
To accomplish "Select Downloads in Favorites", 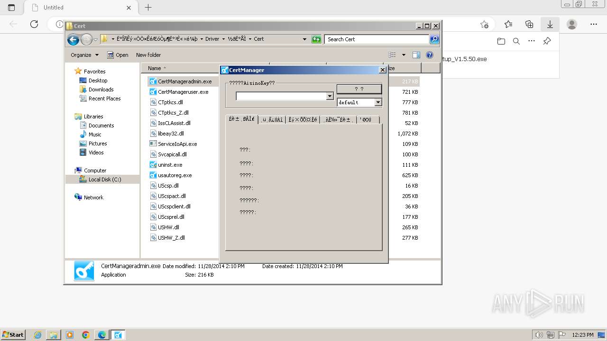I will [101, 90].
